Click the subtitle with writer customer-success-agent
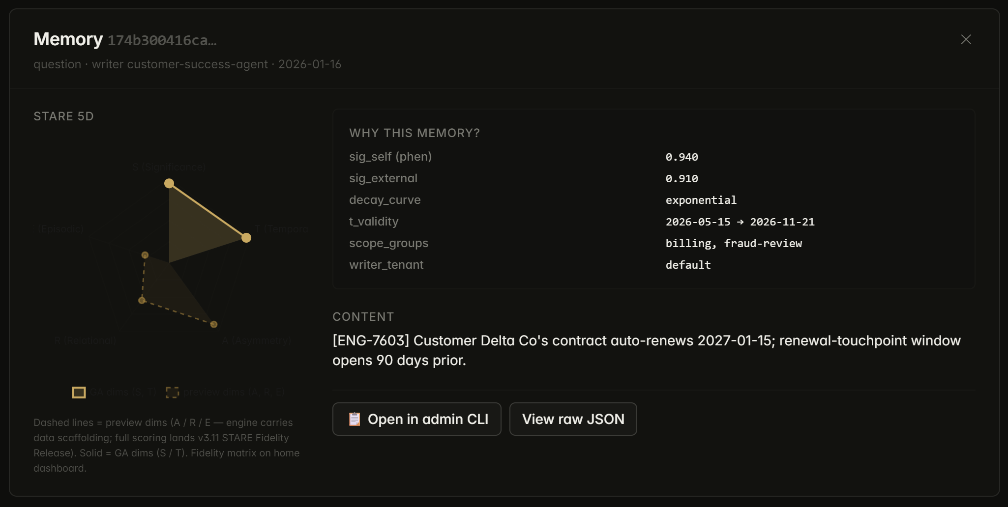Screen dimensions: 1008x507 (x=187, y=64)
